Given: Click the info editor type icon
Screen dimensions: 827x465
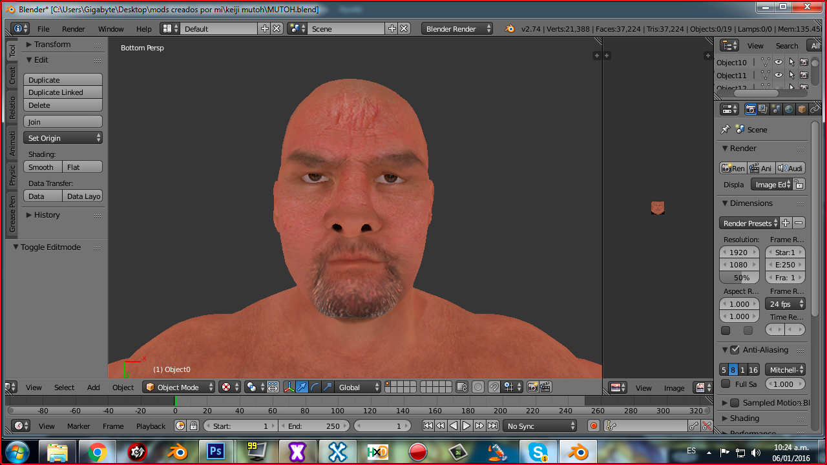Looking at the screenshot, I should point(21,28).
